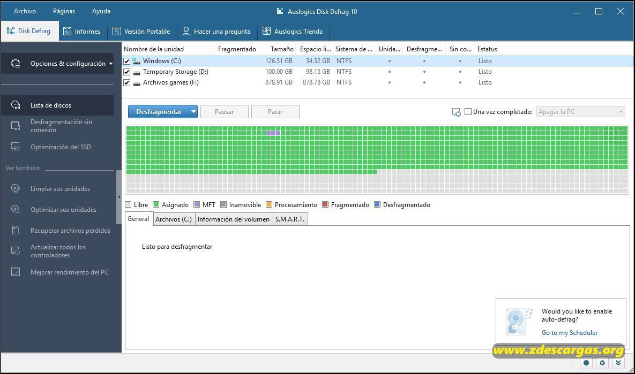Open the Opciones & configuración gear icon
This screenshot has width=635, height=374.
(x=16, y=64)
